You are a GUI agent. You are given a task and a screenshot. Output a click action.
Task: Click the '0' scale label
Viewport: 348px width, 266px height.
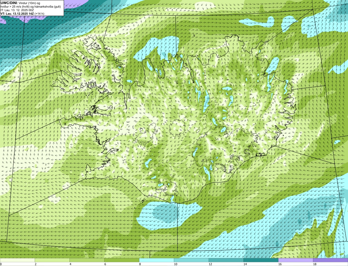click(1, 264)
